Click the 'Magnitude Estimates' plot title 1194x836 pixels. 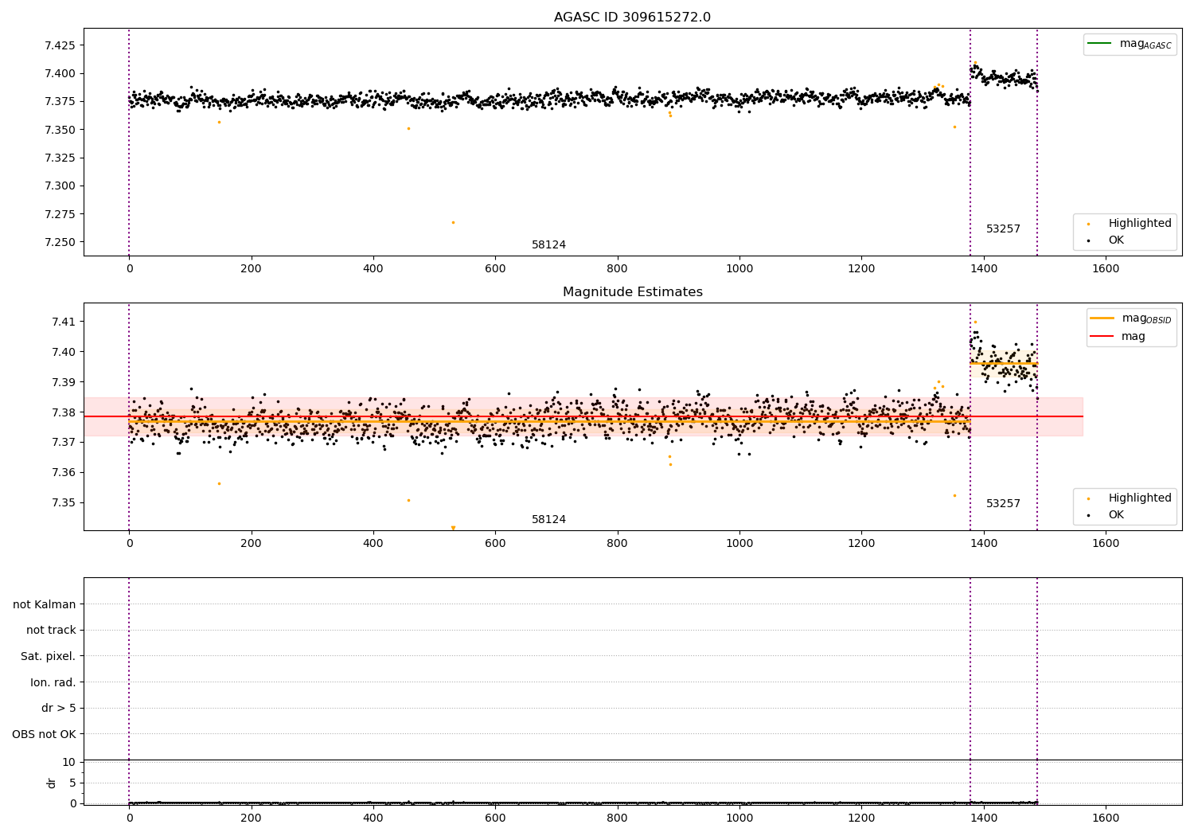[632, 292]
